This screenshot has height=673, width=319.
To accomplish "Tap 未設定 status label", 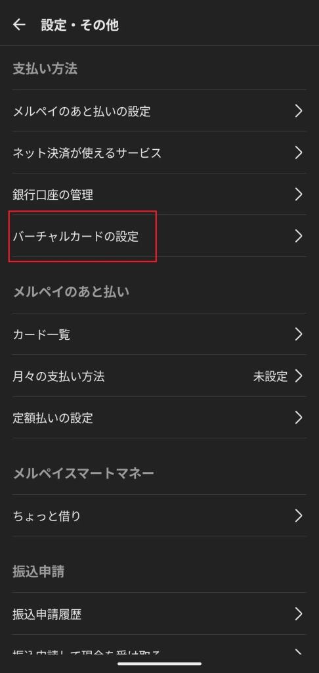I will [270, 377].
